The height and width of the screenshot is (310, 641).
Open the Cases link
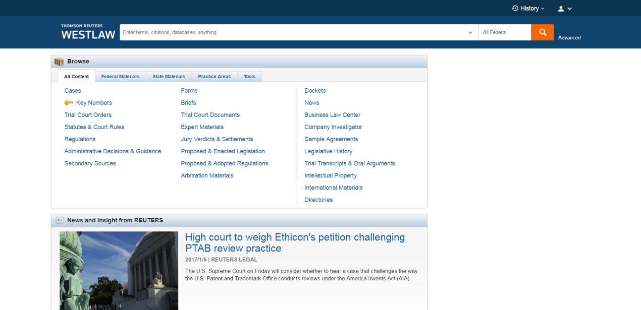coord(73,91)
